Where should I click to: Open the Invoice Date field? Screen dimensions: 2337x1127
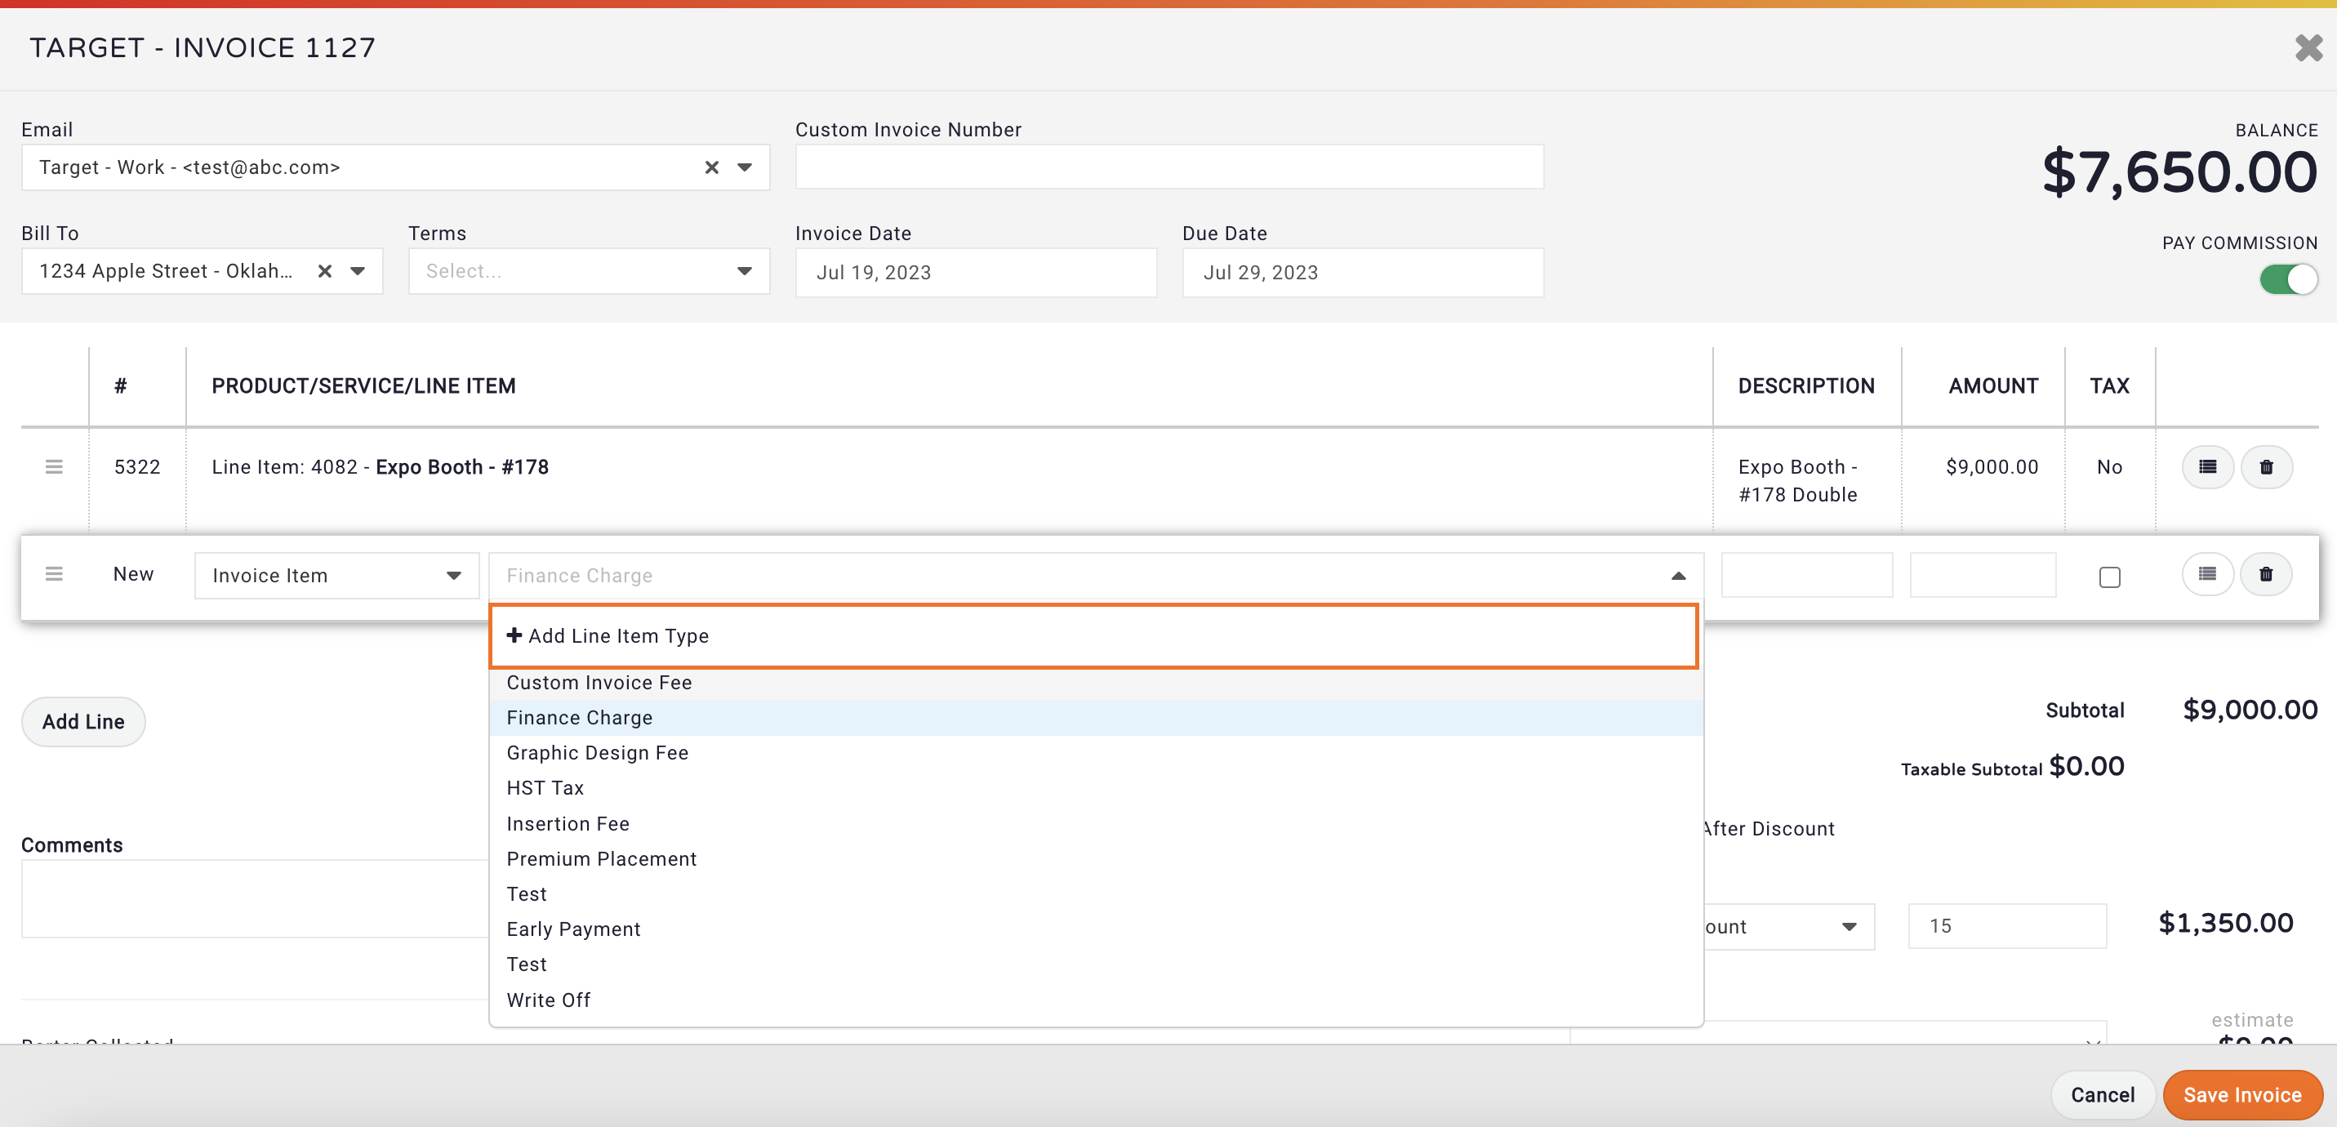[975, 272]
